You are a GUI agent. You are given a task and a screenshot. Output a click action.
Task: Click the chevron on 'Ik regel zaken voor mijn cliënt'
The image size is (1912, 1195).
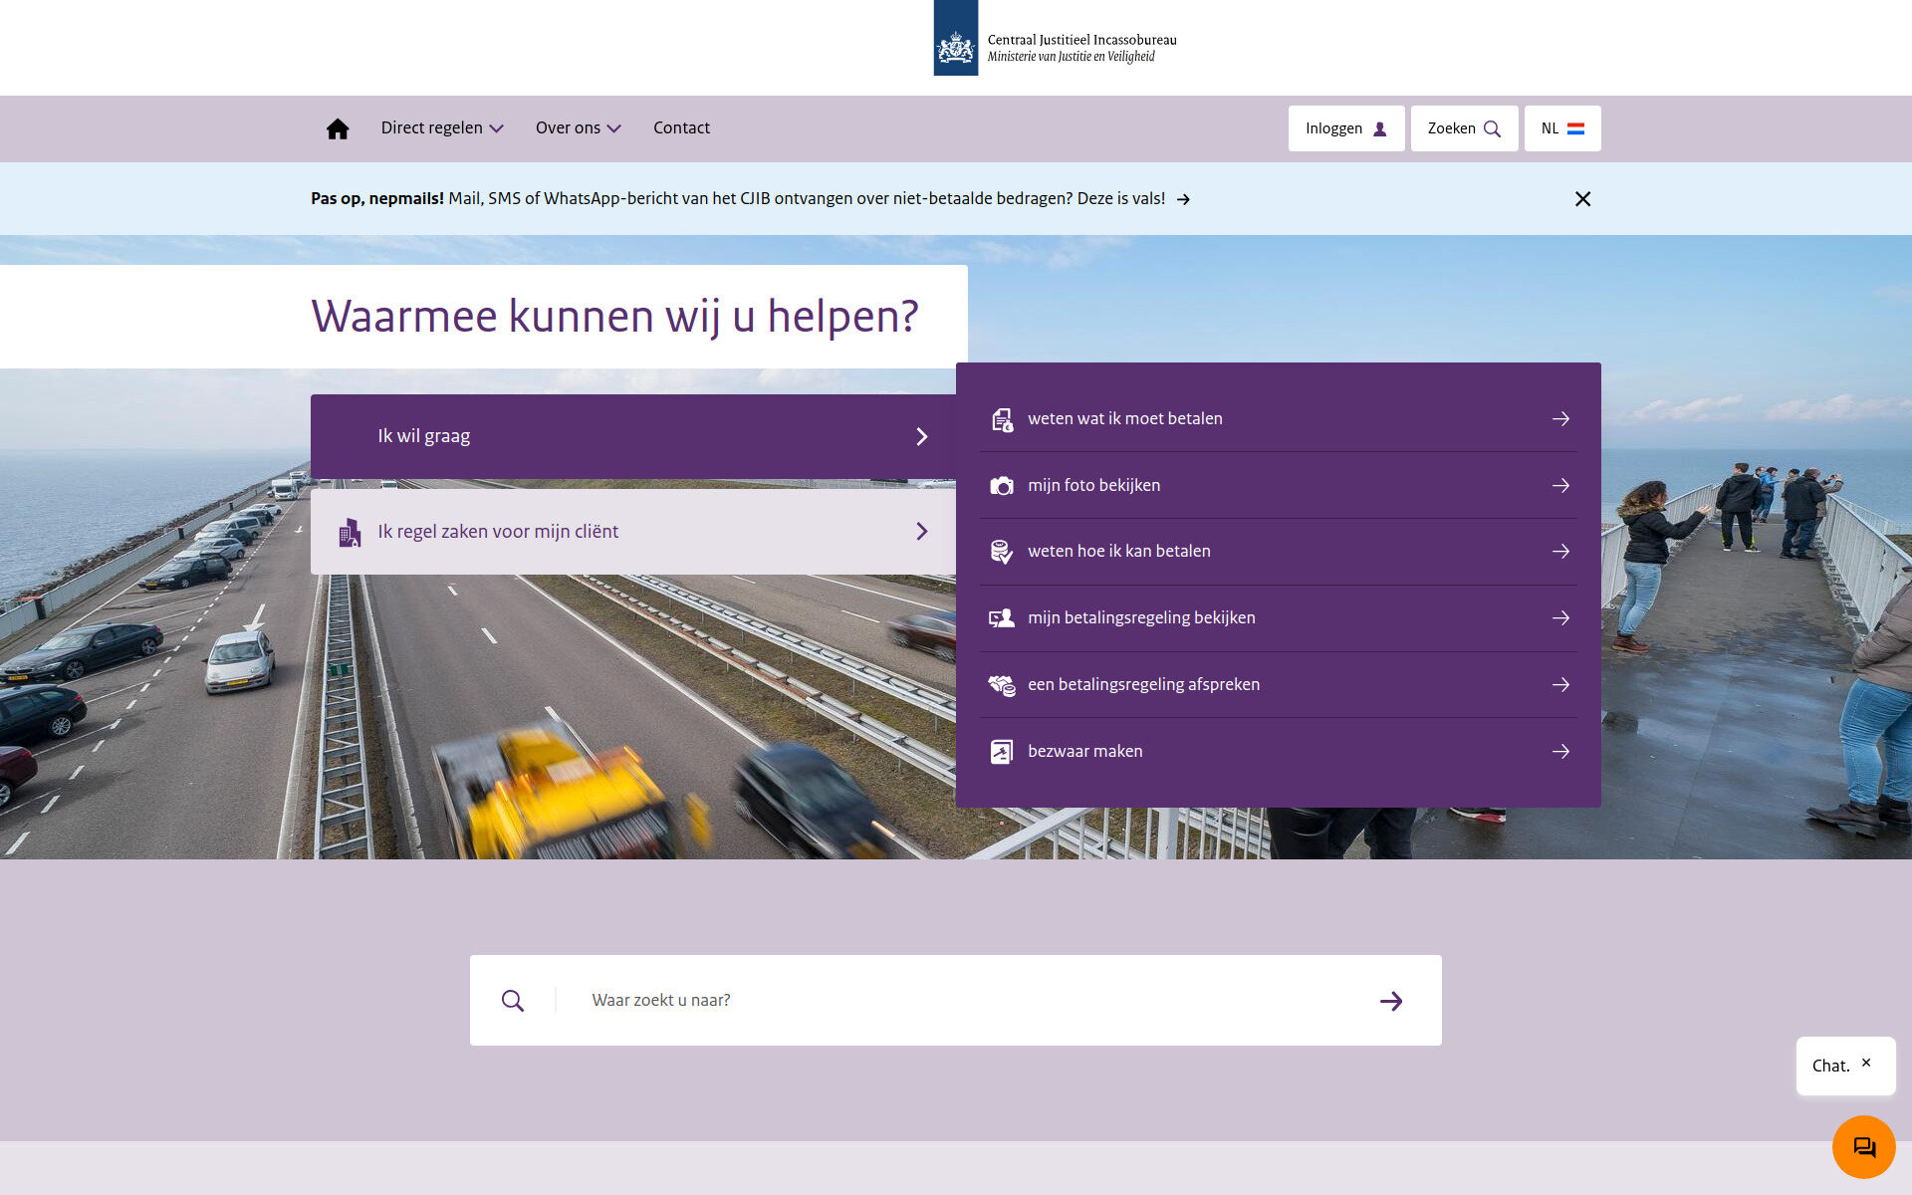point(922,532)
